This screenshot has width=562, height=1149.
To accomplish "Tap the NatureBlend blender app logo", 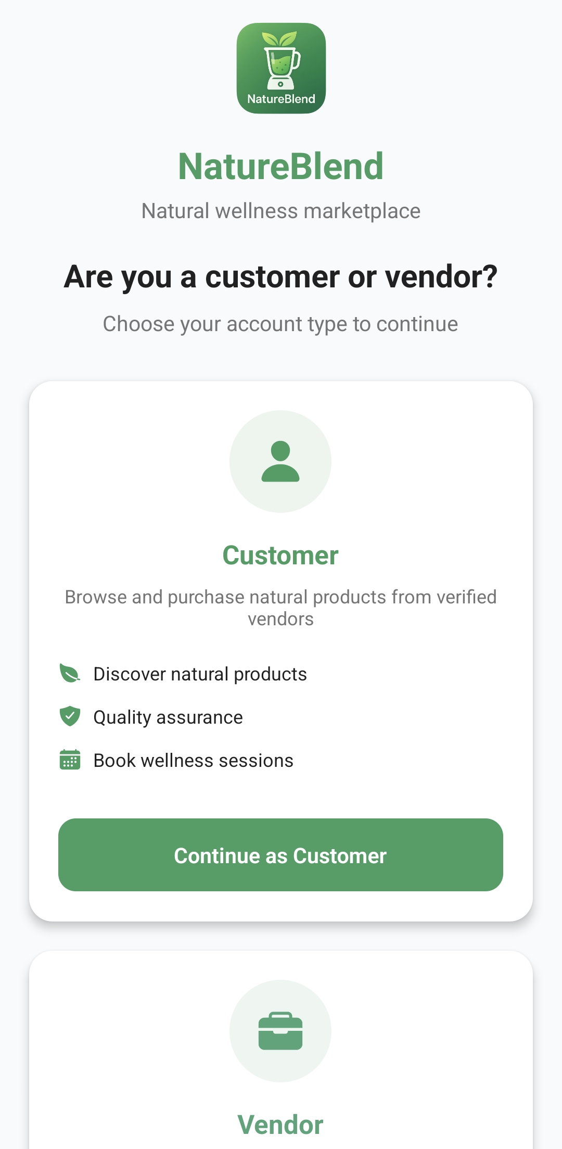I will click(281, 68).
